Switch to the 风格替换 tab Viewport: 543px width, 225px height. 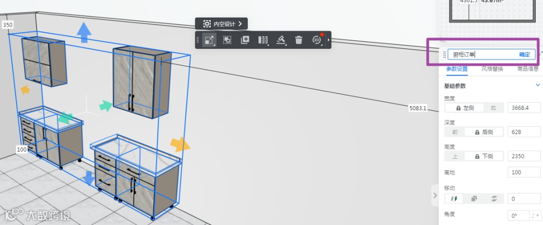[492, 68]
